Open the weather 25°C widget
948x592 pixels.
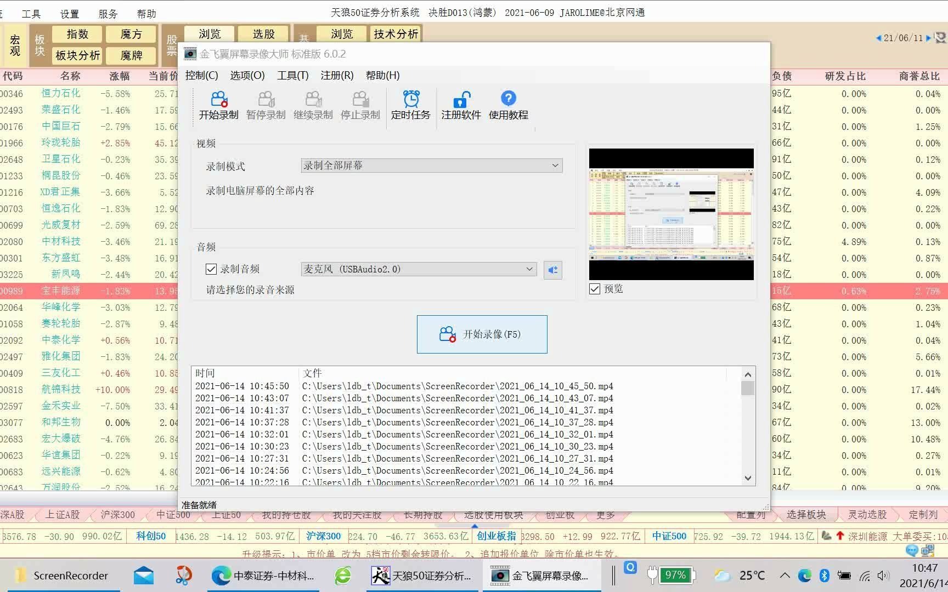740,575
